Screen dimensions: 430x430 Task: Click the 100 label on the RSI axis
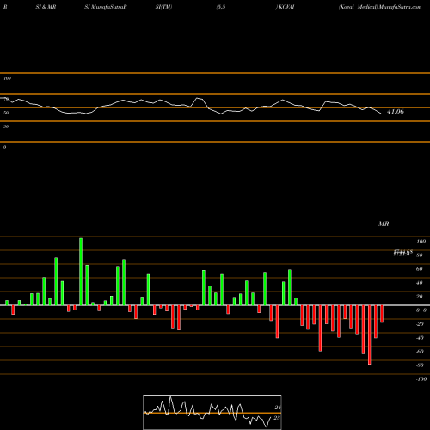[x=8, y=78]
